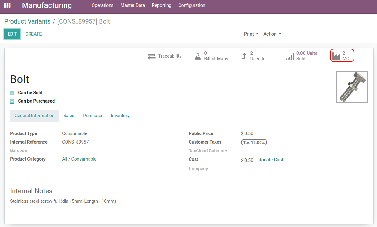Open the Configuration menu
377x227 pixels.
[x=191, y=5]
